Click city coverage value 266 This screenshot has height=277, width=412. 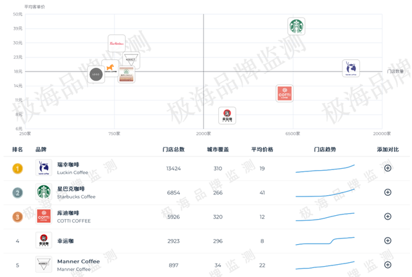click(x=218, y=193)
